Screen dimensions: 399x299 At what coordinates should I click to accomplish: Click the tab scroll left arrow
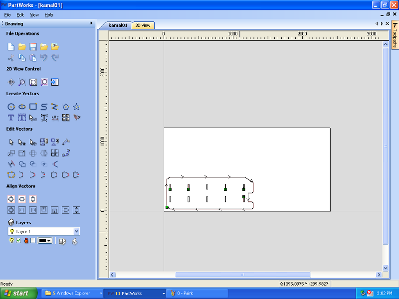tap(377, 23)
